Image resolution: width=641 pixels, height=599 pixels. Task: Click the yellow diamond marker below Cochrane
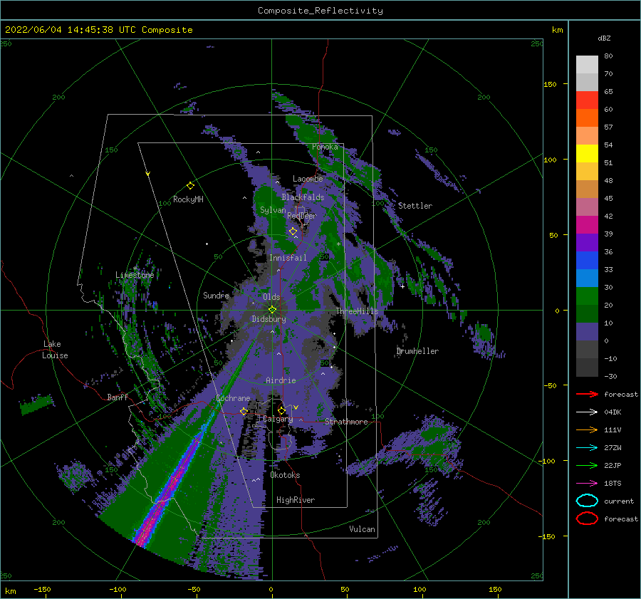pos(244,411)
